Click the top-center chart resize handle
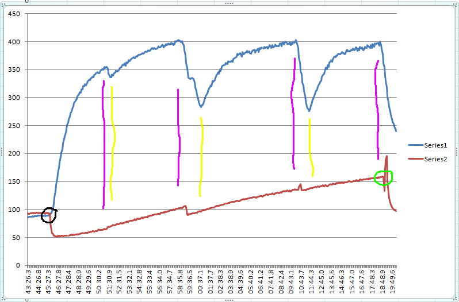459x302 pixels. click(x=229, y=3)
